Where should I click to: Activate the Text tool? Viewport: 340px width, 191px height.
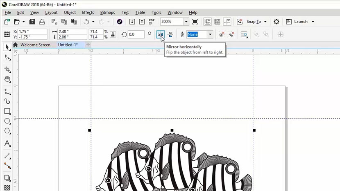pos(7,144)
